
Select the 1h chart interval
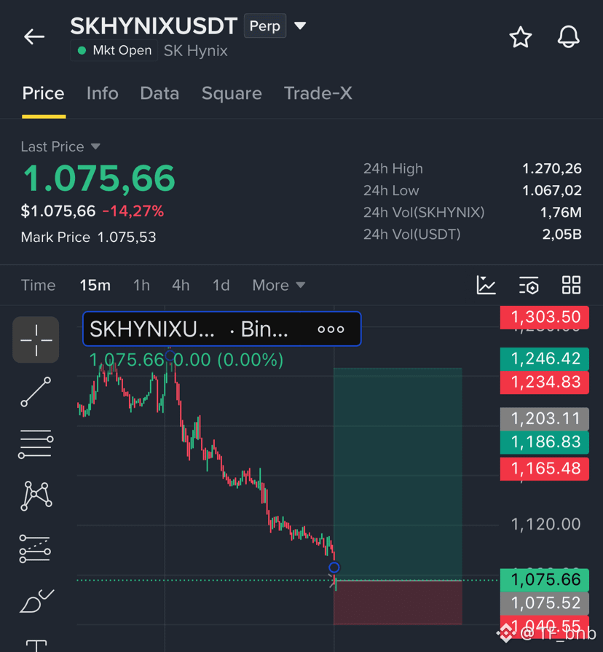coord(141,286)
